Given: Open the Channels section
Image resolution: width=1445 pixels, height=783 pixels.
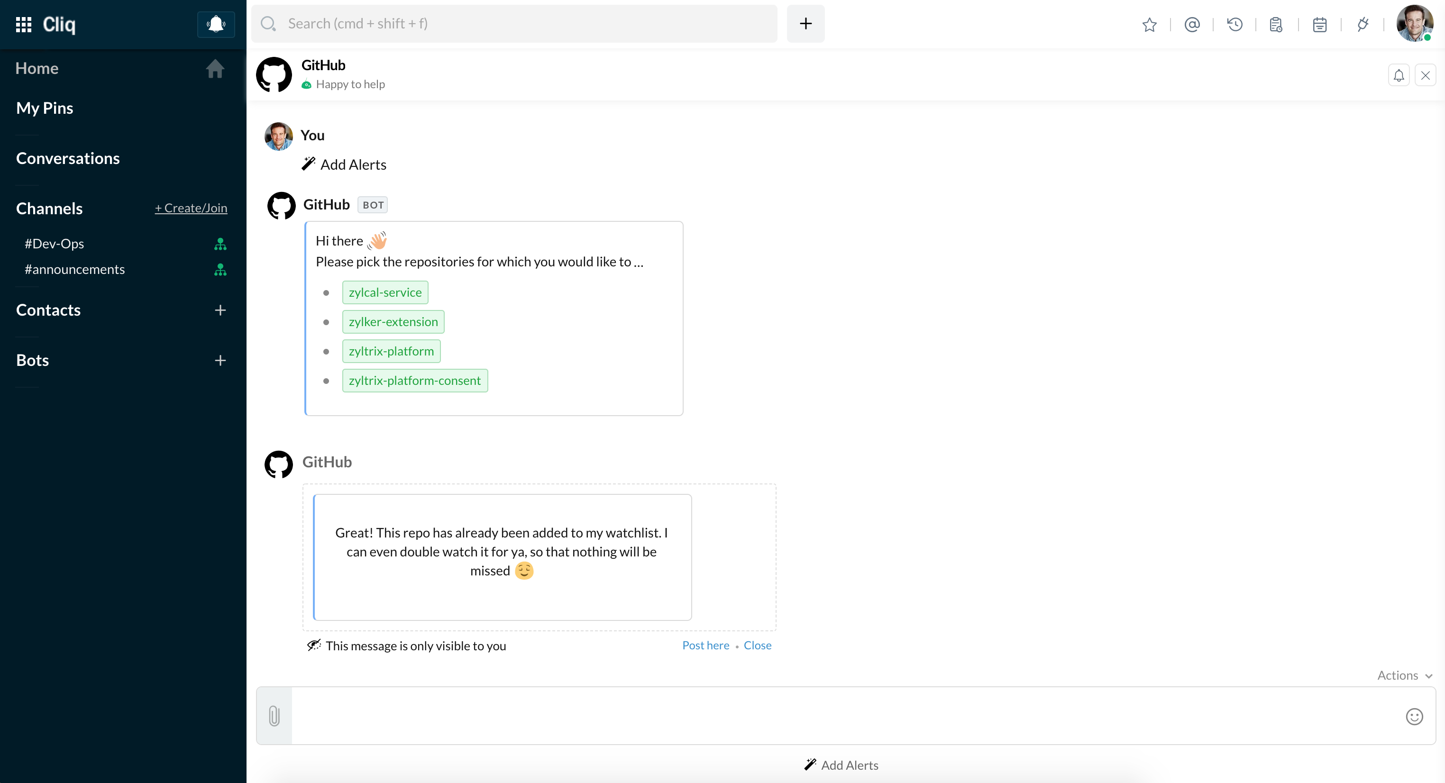Looking at the screenshot, I should 49,208.
